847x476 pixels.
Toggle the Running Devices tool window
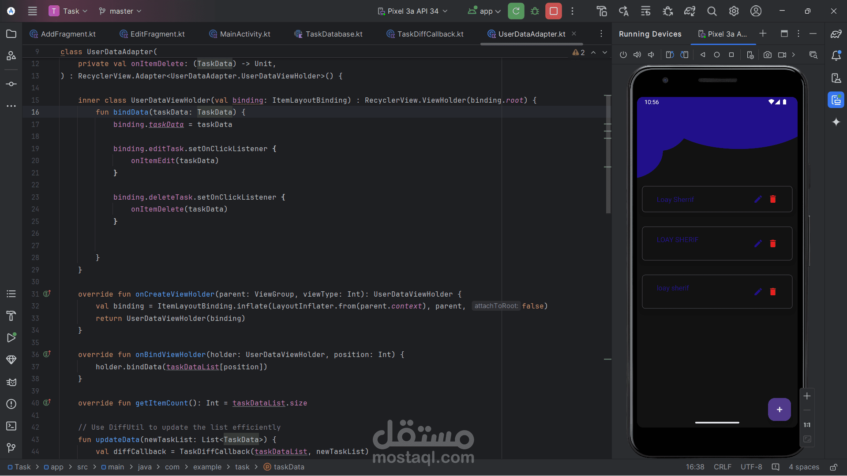(836, 100)
